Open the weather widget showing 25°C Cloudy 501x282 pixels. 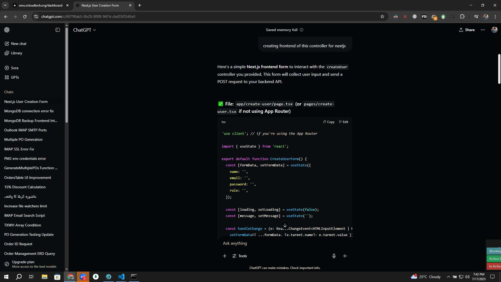tap(426, 277)
